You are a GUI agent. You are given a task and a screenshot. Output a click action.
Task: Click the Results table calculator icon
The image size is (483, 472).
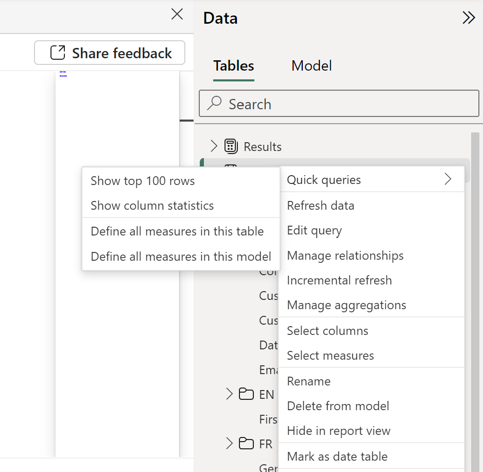[x=231, y=147]
